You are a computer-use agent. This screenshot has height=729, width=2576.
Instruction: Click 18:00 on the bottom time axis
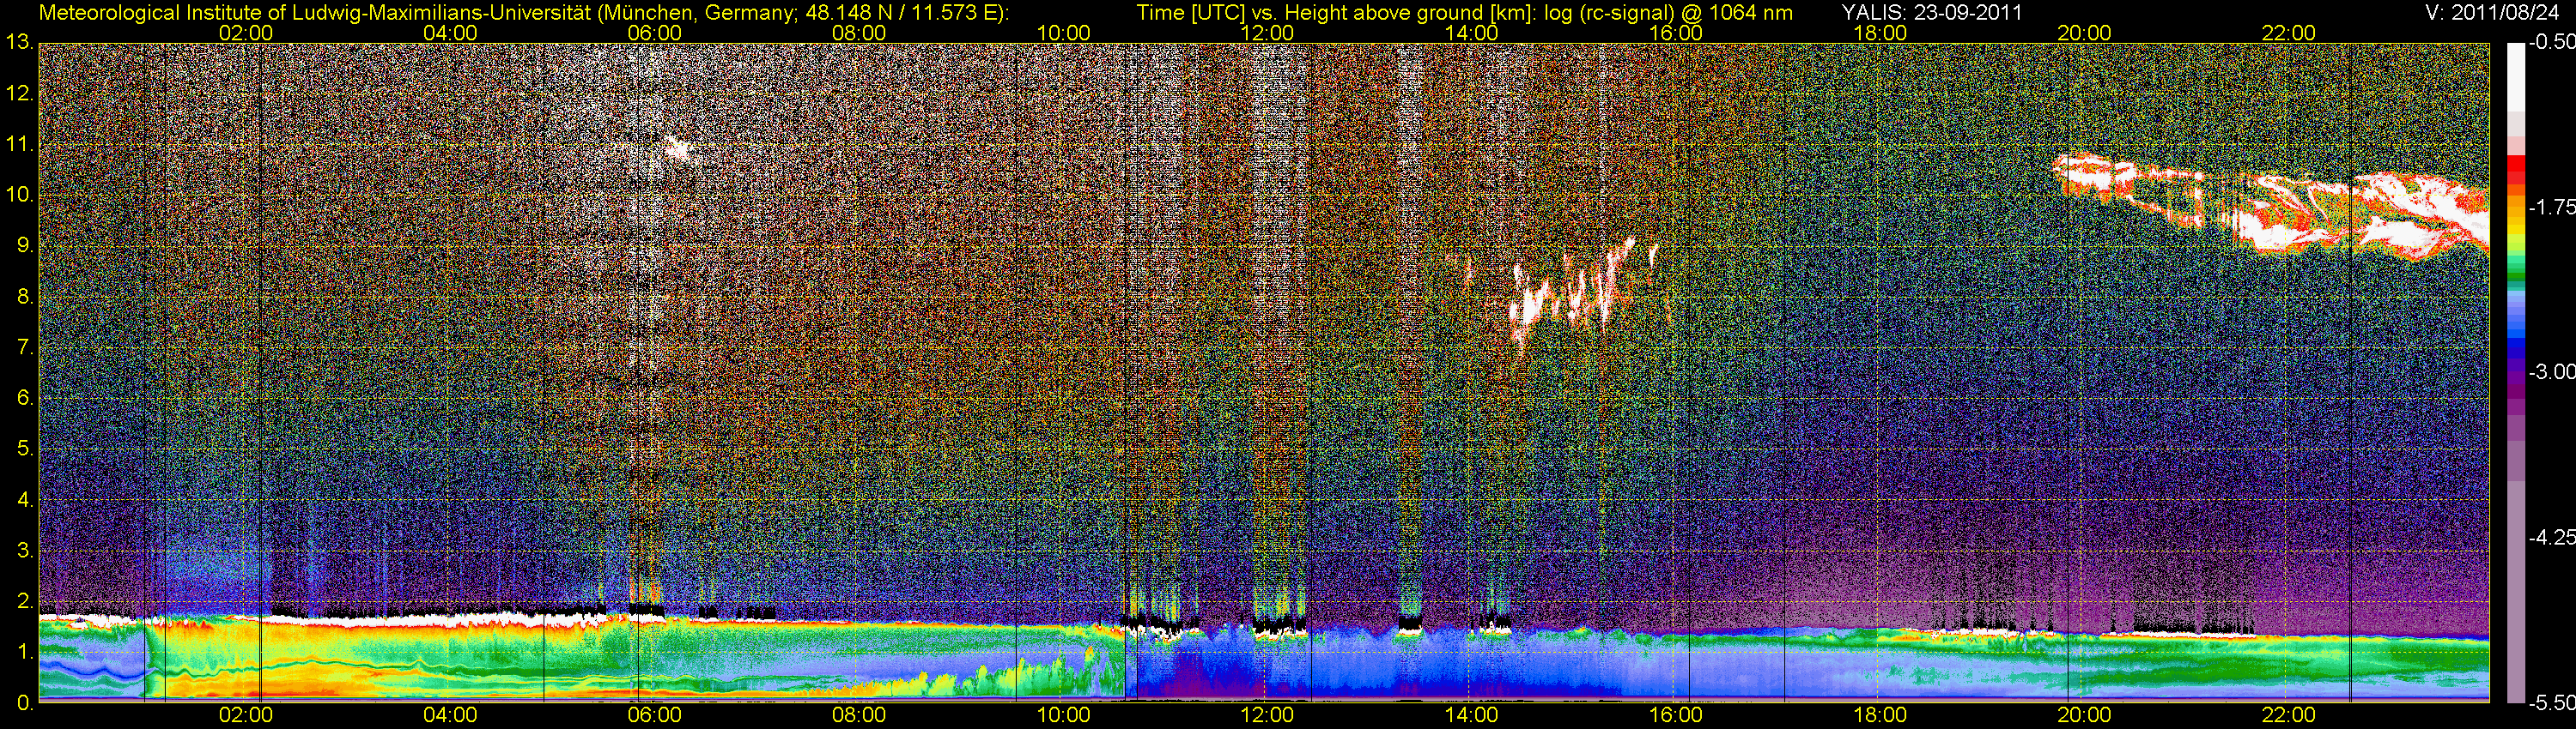[x=1880, y=715]
